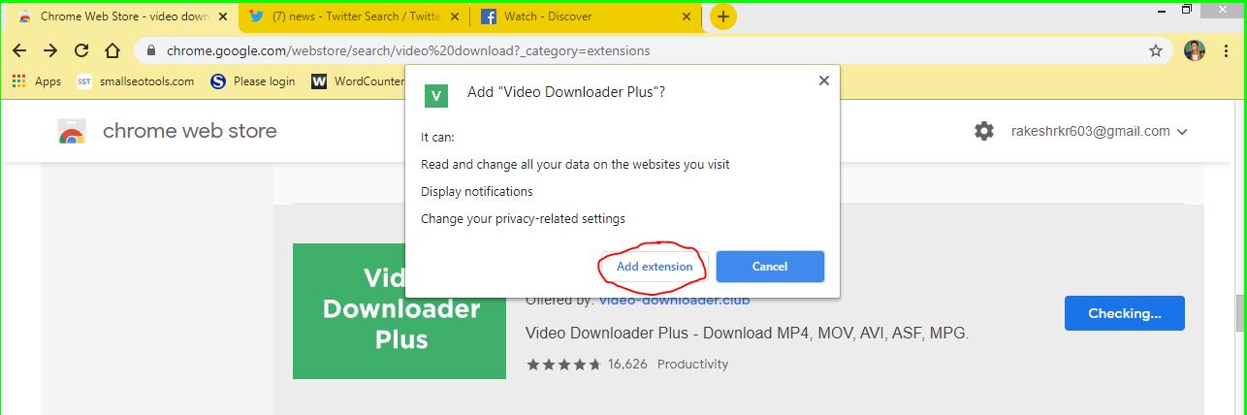The image size is (1247, 415).
Task: Close the Watch - Discover Facebook tab
Action: 687,16
